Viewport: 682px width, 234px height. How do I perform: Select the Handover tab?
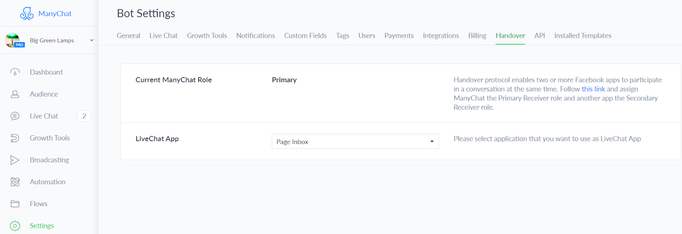coord(510,36)
